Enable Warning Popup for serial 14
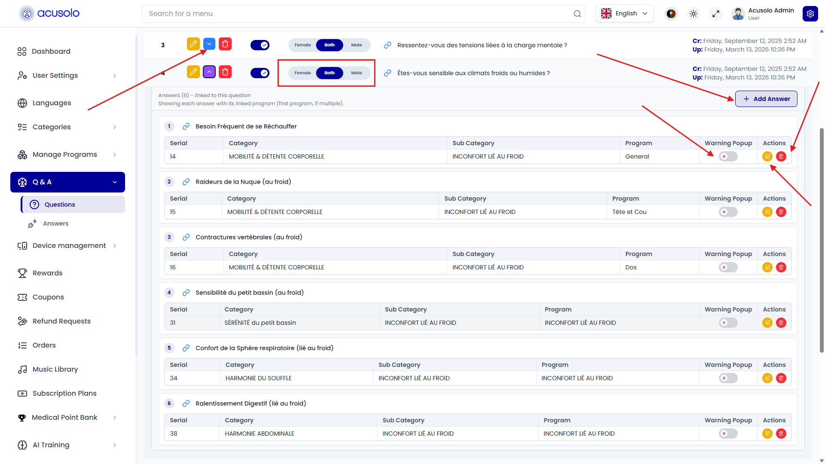This screenshot has width=825, height=464. click(728, 156)
